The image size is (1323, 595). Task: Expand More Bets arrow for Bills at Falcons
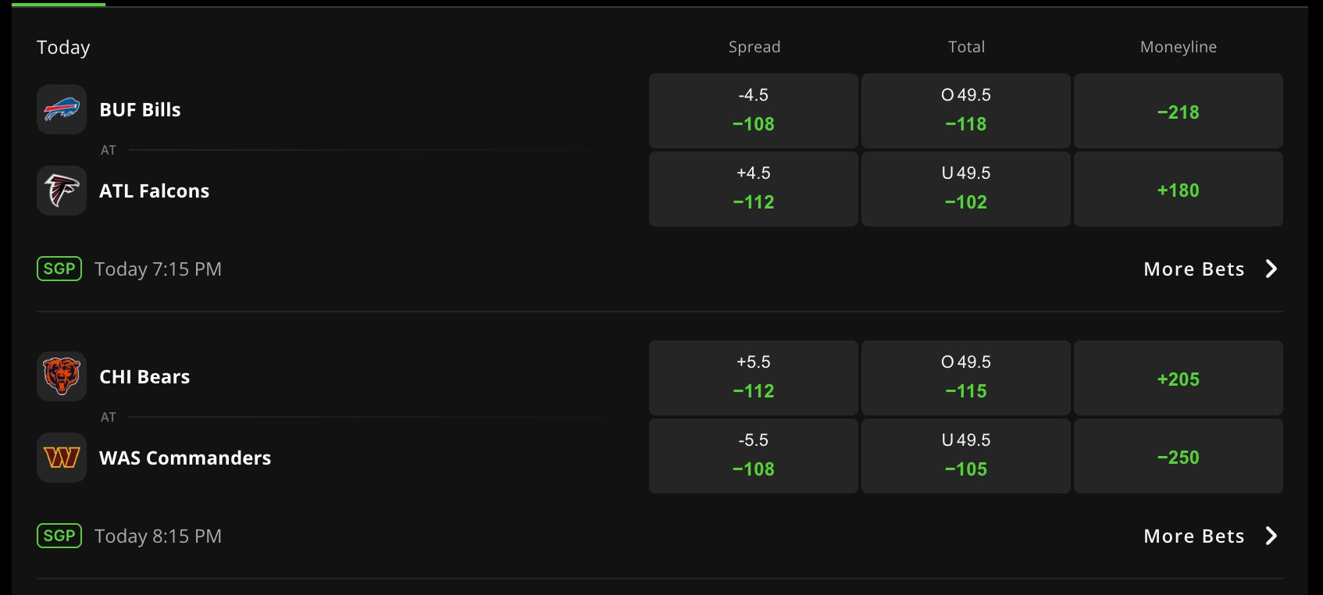(x=1271, y=269)
